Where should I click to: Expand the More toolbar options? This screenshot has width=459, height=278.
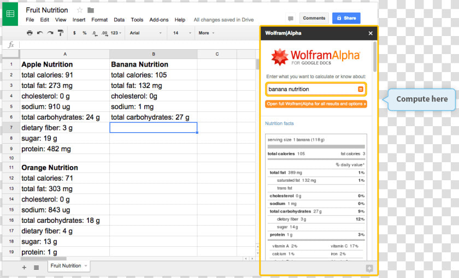coord(207,33)
